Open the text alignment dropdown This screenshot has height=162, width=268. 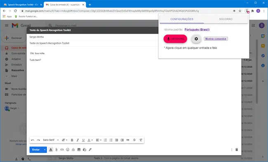[99, 140]
